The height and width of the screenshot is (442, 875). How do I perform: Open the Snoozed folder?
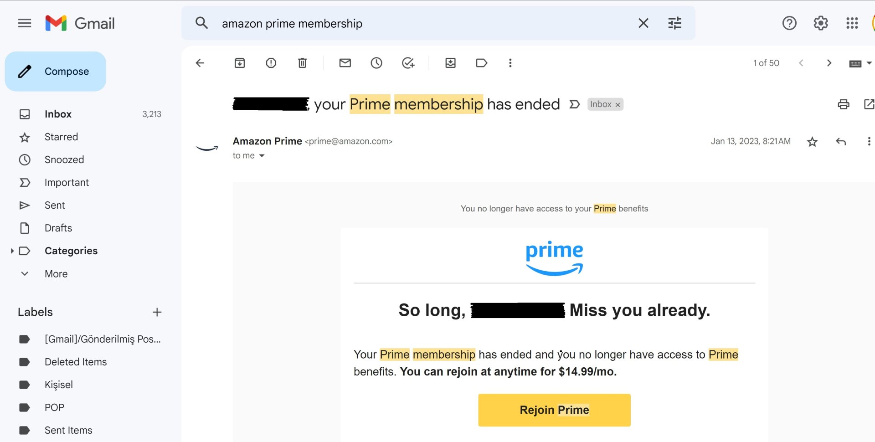coord(64,159)
